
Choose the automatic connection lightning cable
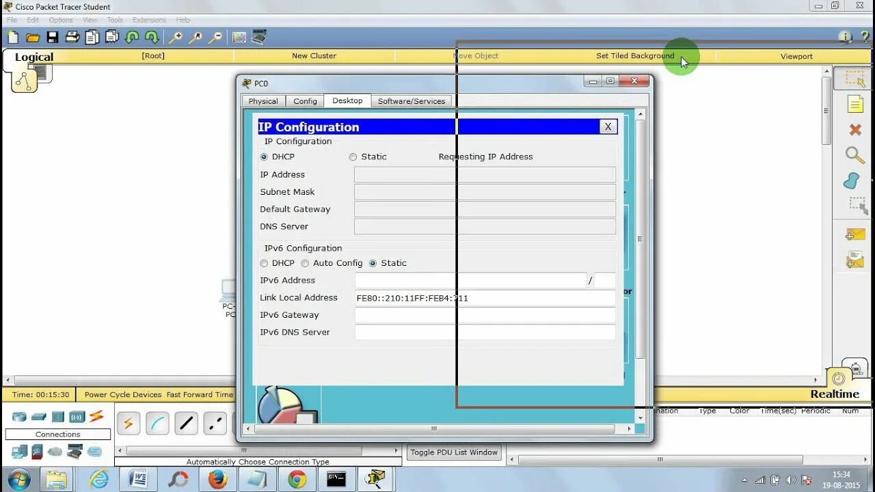pyautogui.click(x=129, y=424)
